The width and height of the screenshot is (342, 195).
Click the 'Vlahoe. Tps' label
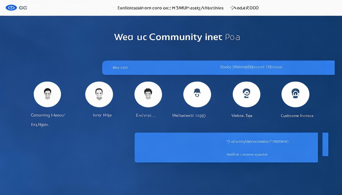pos(242,116)
